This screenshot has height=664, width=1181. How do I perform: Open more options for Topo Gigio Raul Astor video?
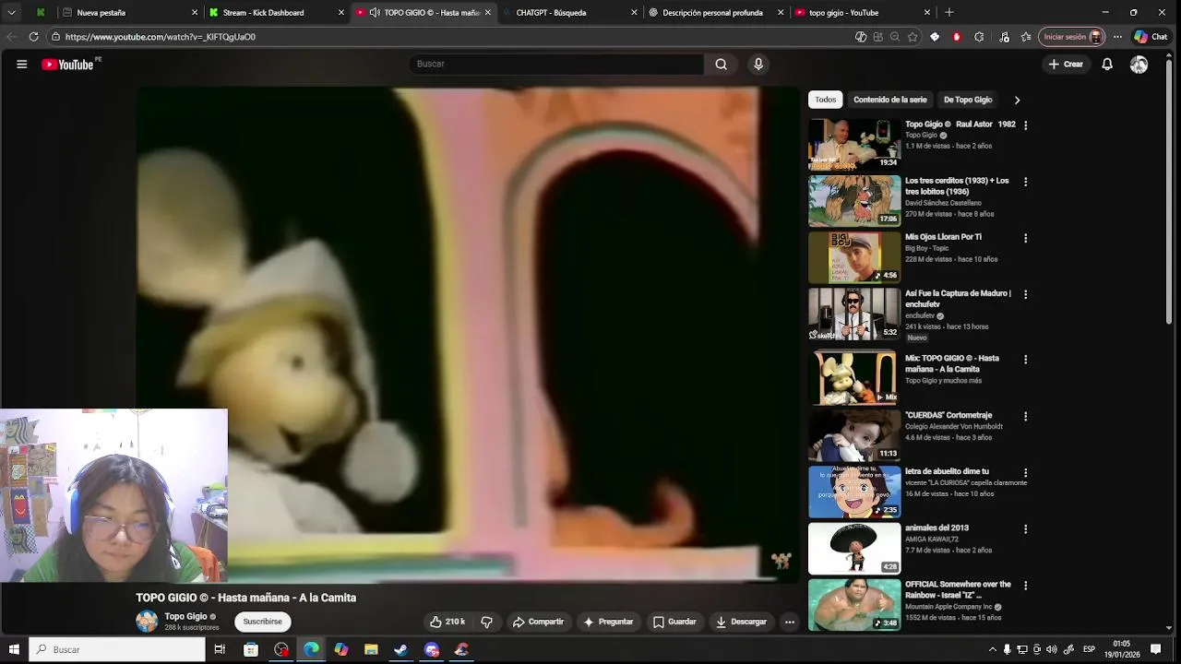(x=1025, y=125)
